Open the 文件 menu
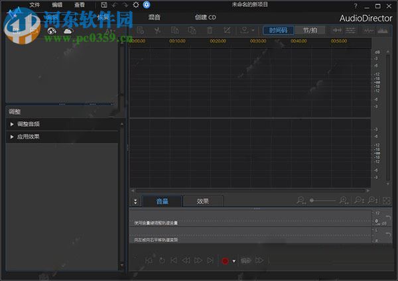This screenshot has height=281, width=398. pyautogui.click(x=34, y=5)
